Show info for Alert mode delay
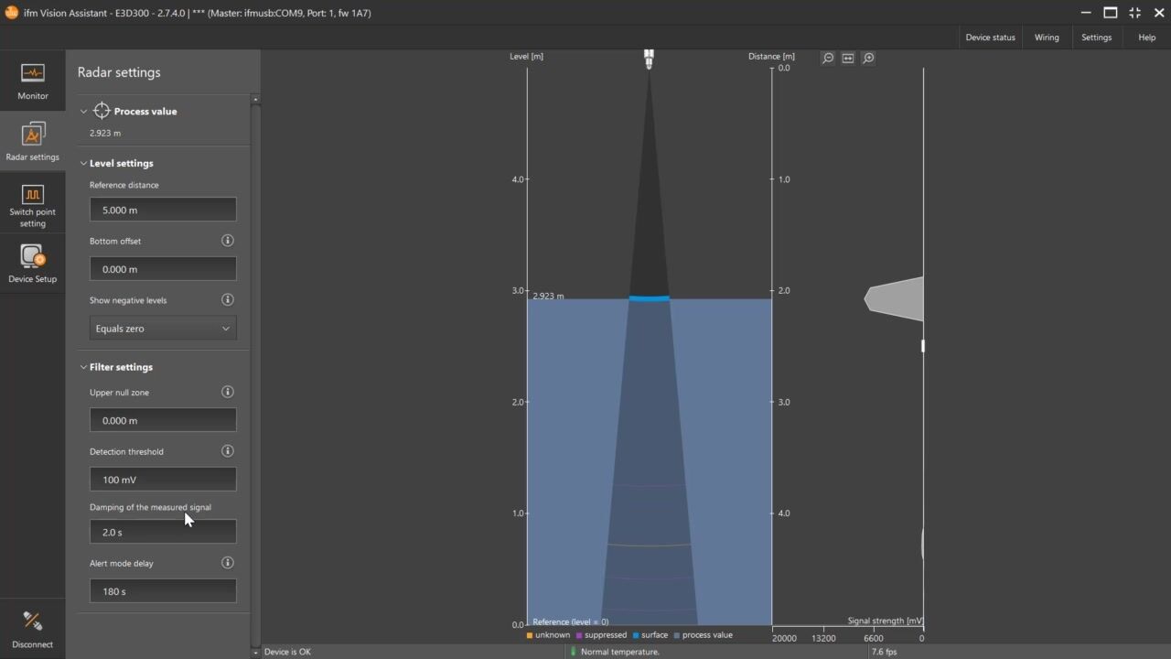 click(228, 563)
